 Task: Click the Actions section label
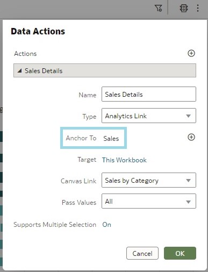coord(25,54)
